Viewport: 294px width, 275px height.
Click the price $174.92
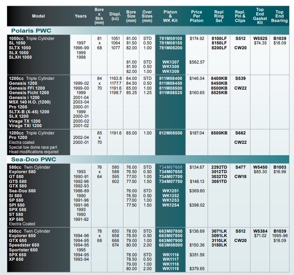pyautogui.click(x=197, y=38)
